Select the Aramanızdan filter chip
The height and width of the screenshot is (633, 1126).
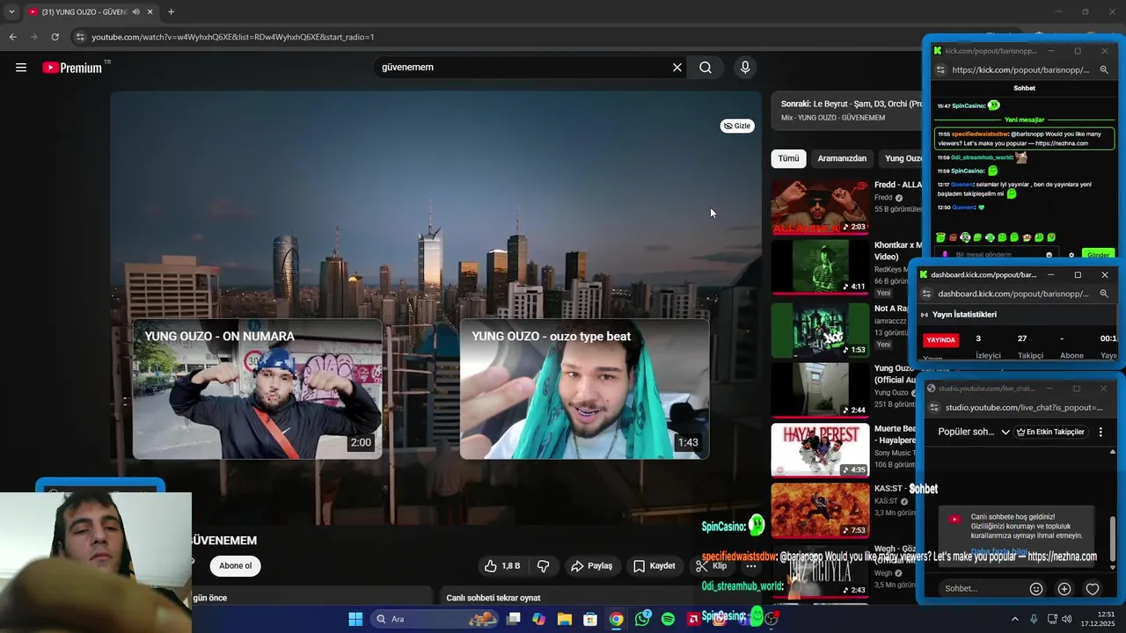coord(842,158)
